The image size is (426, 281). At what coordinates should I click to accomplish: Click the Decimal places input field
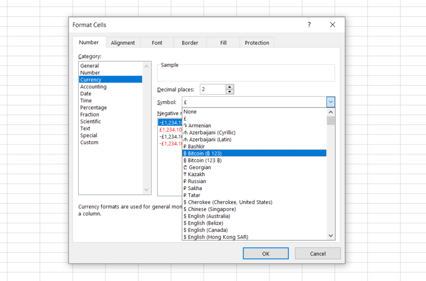pos(212,89)
